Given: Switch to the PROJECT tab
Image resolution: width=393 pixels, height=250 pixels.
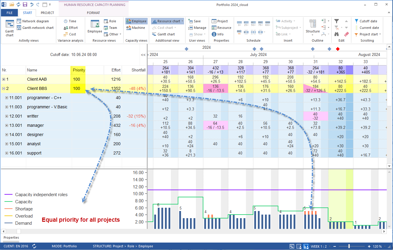Looking at the screenshot, I should (x=47, y=13).
